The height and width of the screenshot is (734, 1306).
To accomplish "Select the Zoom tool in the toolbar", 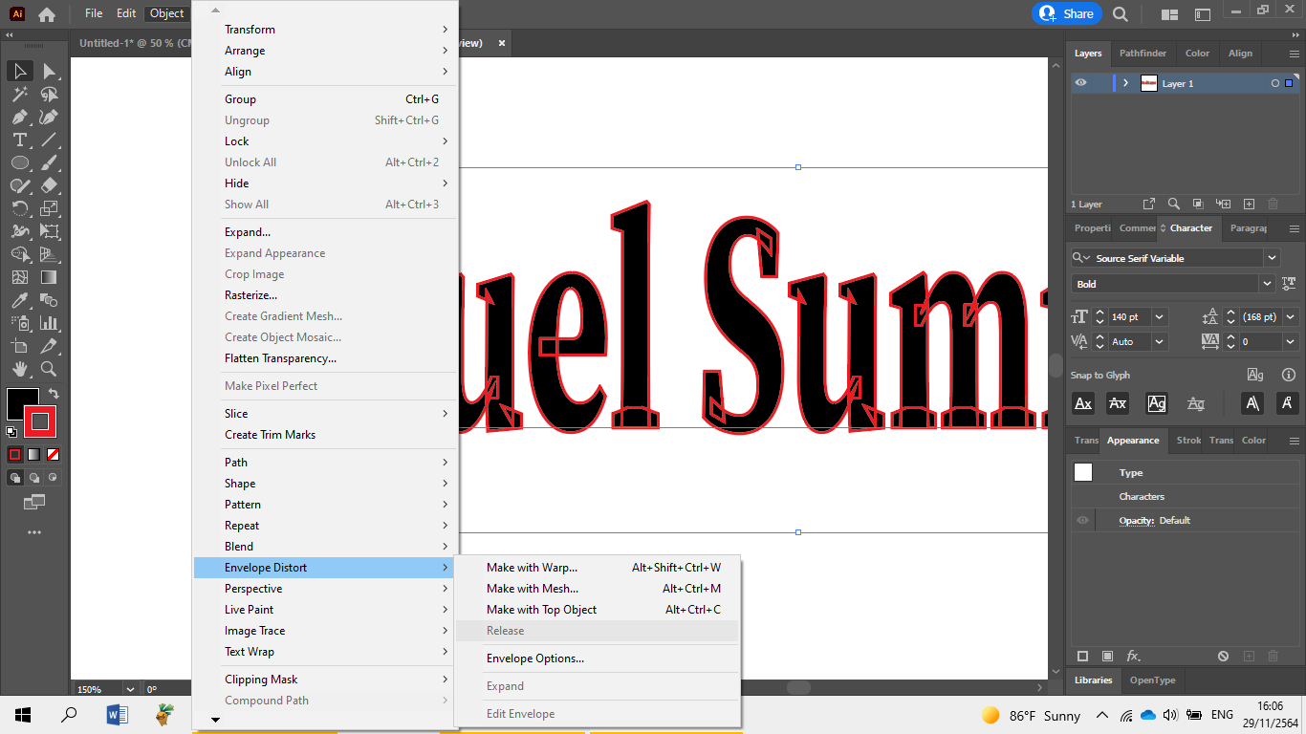I will 49,368.
